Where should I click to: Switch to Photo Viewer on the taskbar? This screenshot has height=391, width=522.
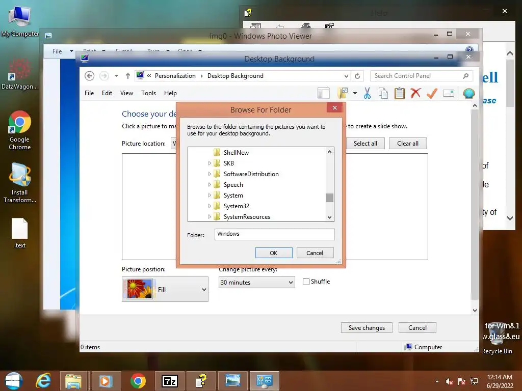232,381
